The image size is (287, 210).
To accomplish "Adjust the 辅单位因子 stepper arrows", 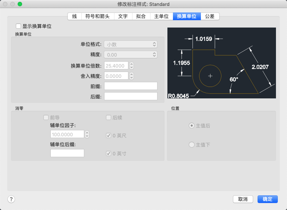I will click(x=87, y=134).
